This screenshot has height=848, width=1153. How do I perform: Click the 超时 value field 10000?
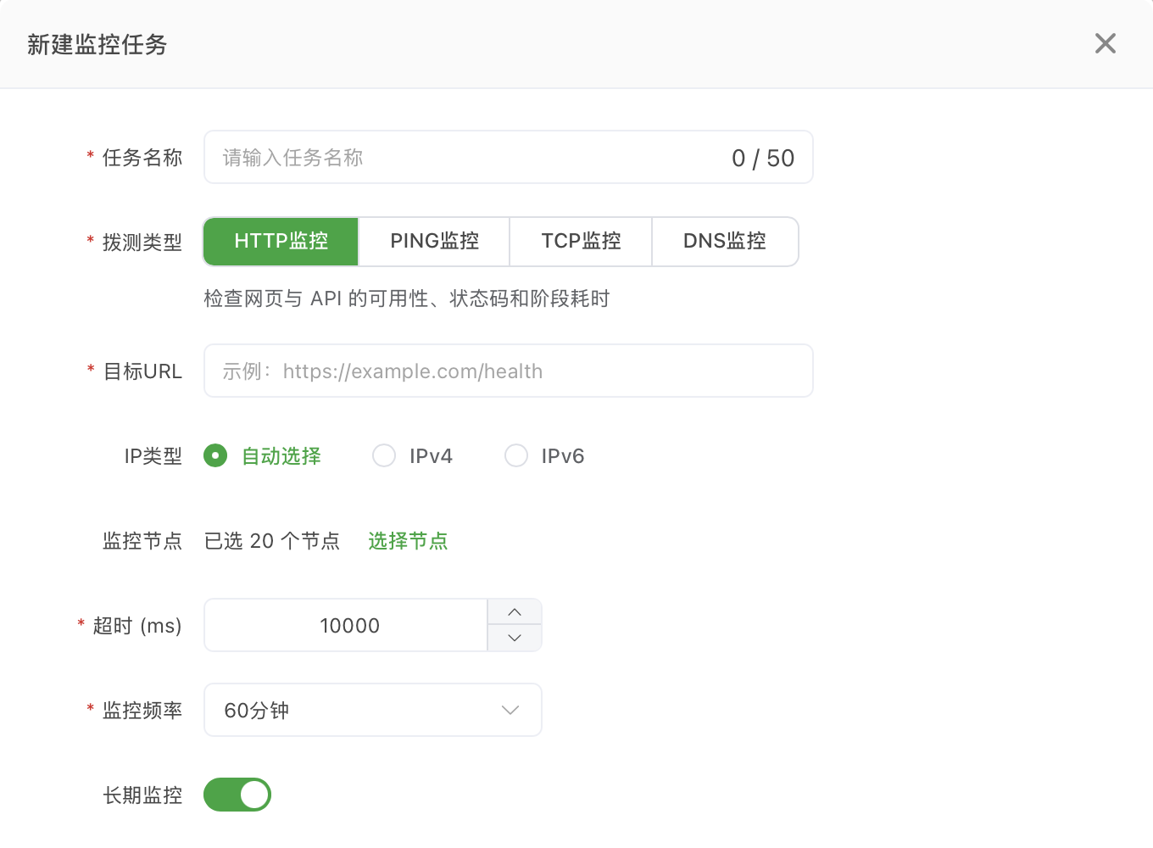pos(346,625)
